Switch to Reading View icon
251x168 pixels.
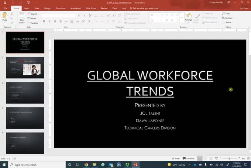point(211,158)
